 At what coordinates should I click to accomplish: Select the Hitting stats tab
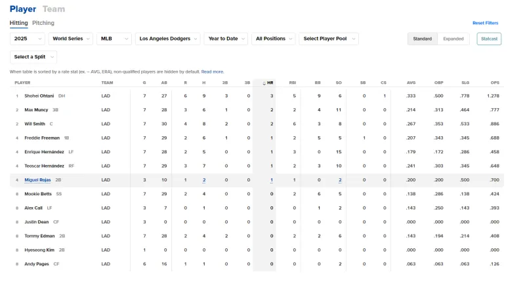click(18, 23)
